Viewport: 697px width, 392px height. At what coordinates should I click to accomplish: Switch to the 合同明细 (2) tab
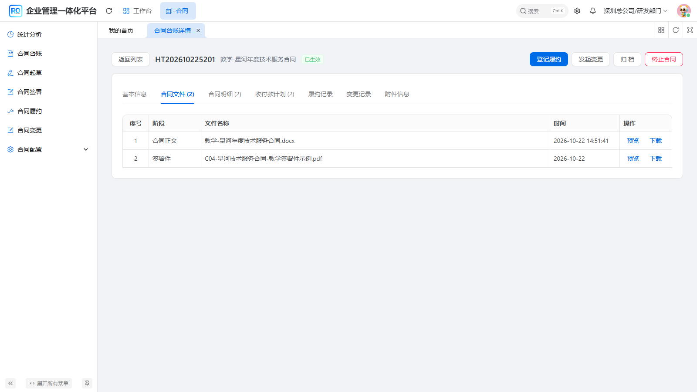click(225, 94)
